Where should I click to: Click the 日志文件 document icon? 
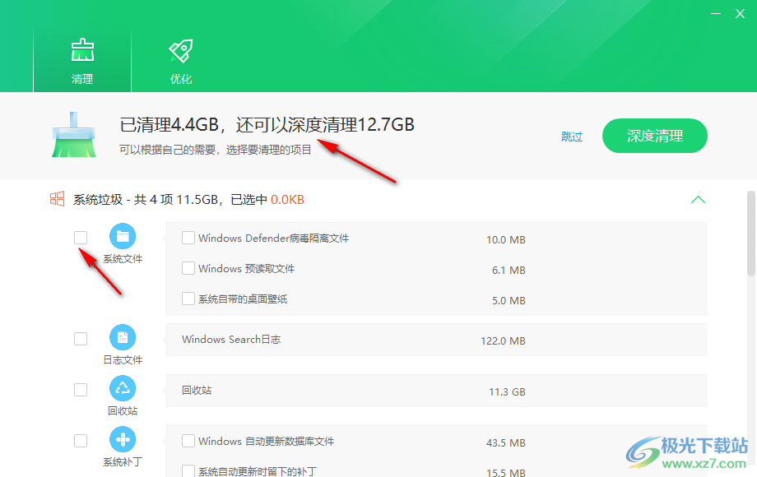[x=123, y=337]
